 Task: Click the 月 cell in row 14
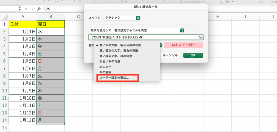pyautogui.click(x=51, y=120)
